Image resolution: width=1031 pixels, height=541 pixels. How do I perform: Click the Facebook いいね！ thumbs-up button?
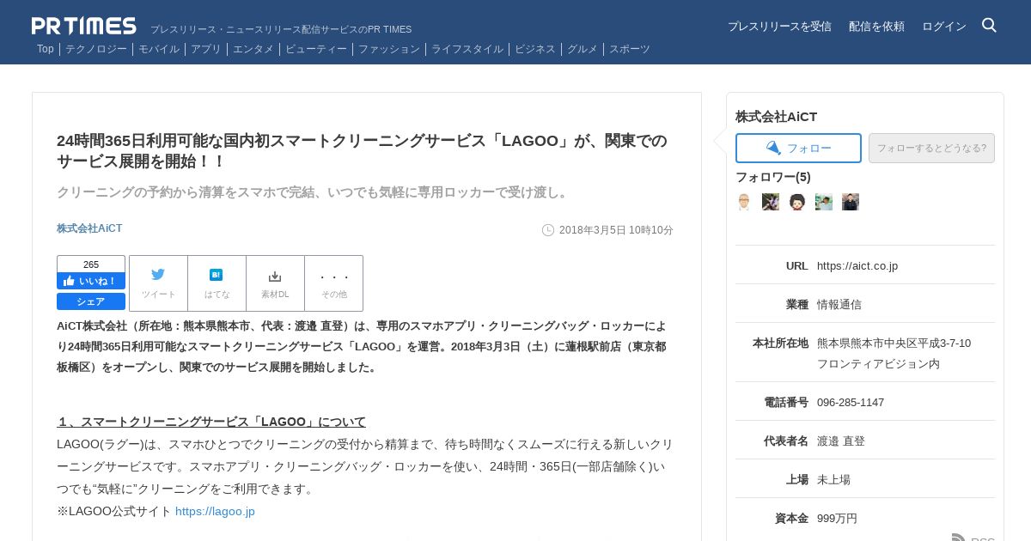91,281
